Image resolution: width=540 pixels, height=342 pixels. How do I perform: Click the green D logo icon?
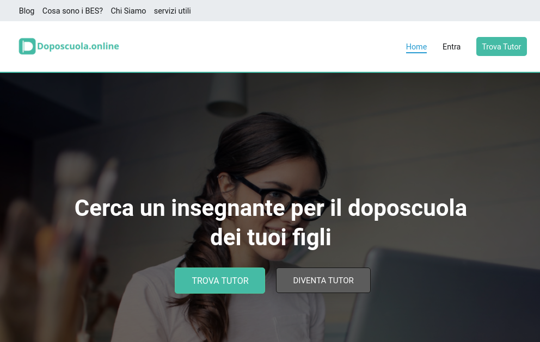(27, 46)
